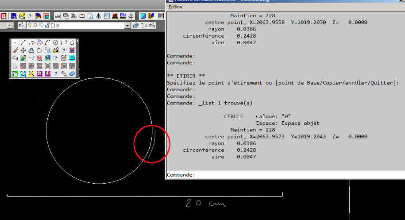Toggle the lock icon for layer 0

click(46, 26)
